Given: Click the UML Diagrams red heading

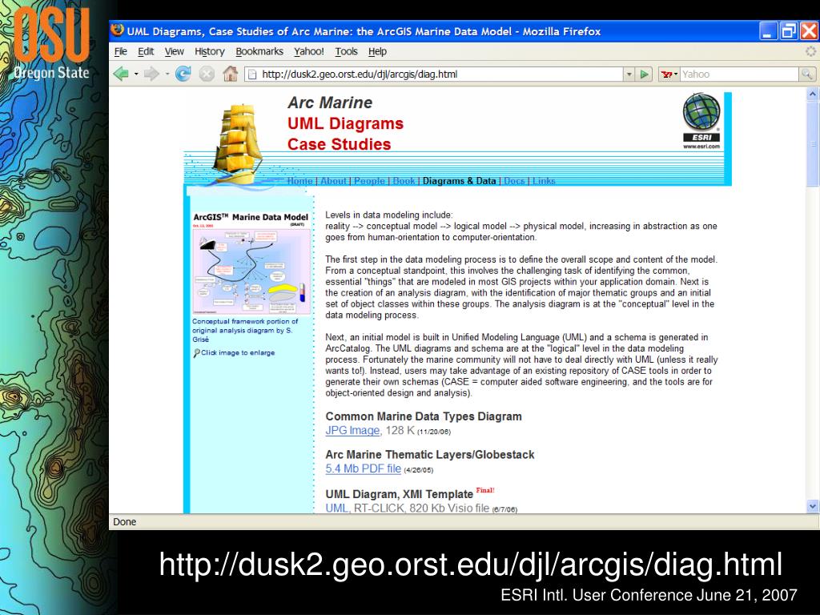Looking at the screenshot, I should 345,123.
